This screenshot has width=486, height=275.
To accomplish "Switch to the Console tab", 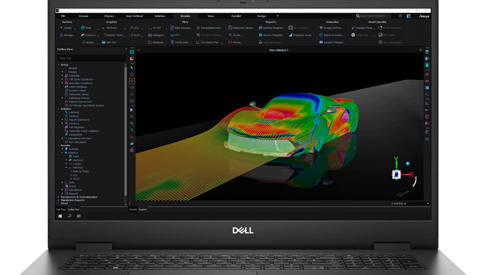I will tap(133, 209).
